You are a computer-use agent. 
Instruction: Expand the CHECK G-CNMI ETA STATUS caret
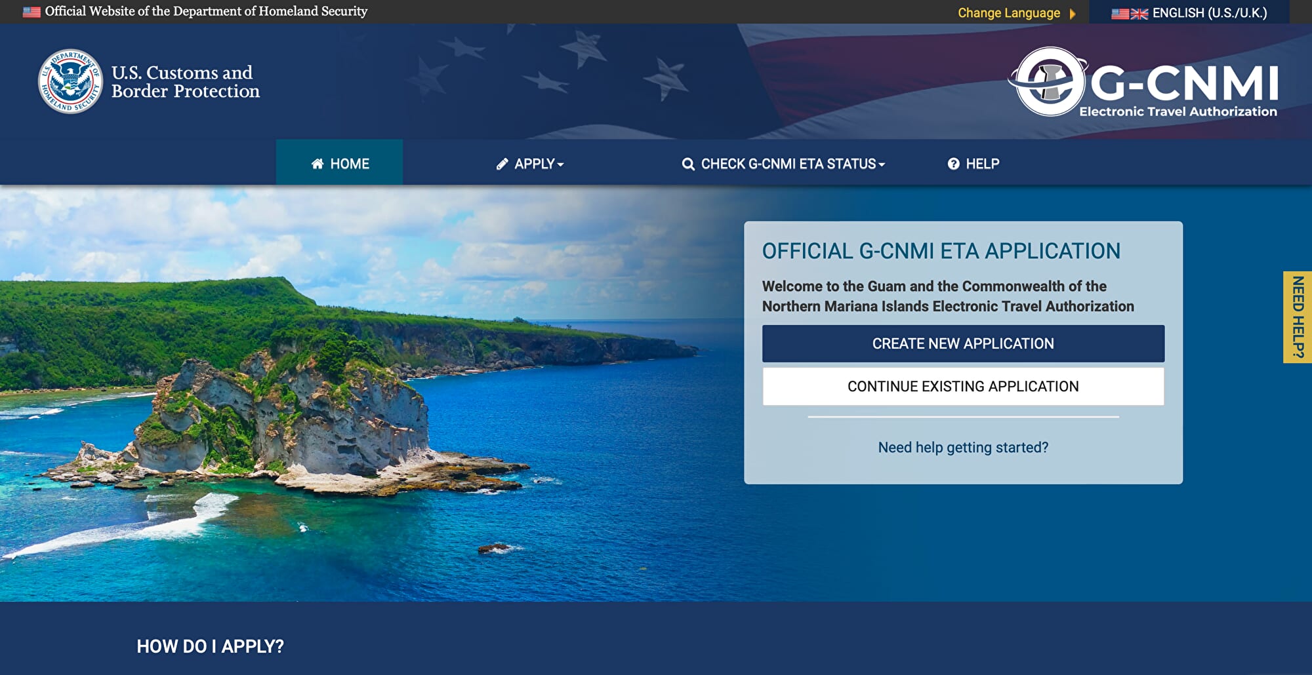[x=882, y=164]
